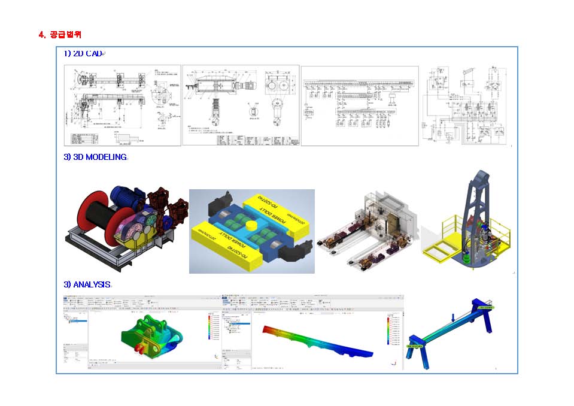574x406 pixels.
Task: Select the yellow POWER DOLLY 3D model
Action: click(x=252, y=231)
